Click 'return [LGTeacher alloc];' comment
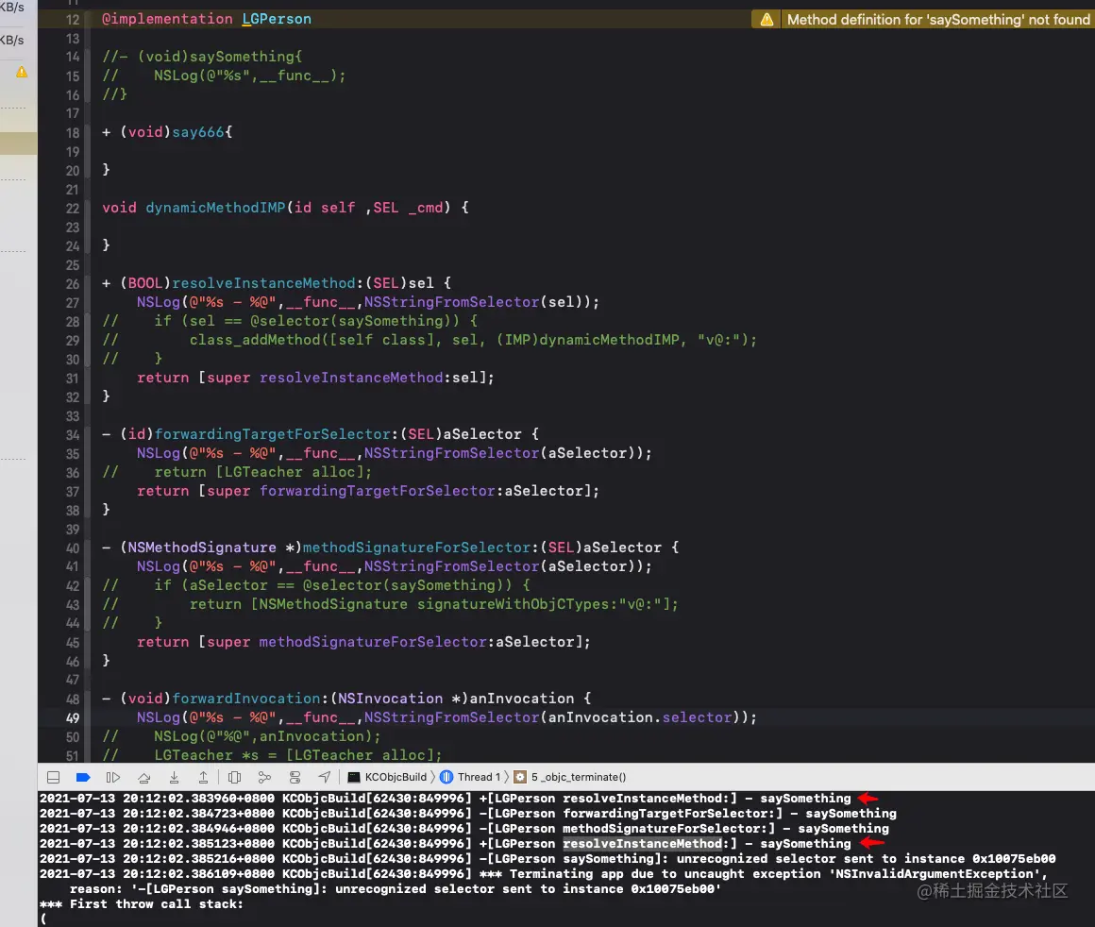The width and height of the screenshot is (1095, 927). (x=263, y=472)
